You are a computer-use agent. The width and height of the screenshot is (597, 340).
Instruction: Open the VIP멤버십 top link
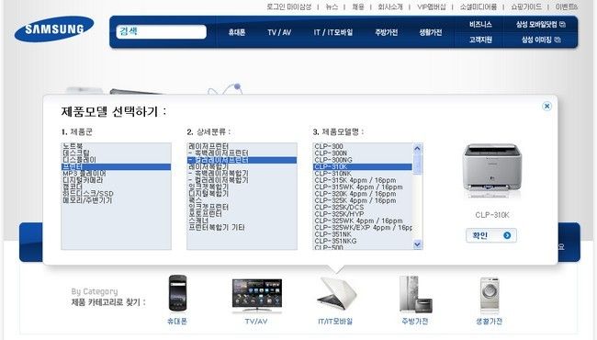click(432, 6)
